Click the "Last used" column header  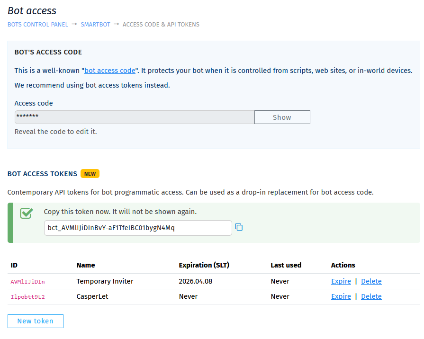(286, 265)
